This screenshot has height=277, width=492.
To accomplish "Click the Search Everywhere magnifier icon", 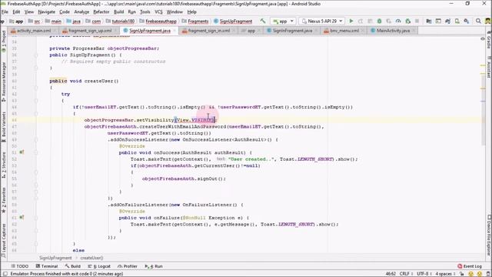I will (x=478, y=21).
